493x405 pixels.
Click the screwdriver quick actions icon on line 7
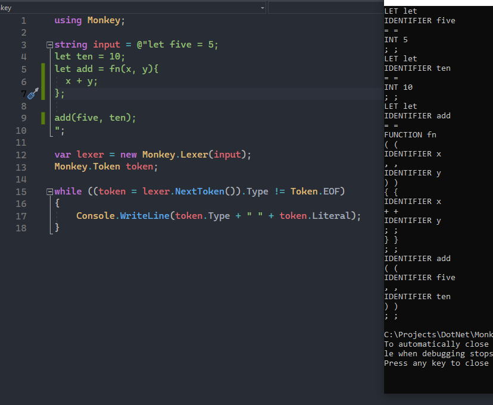click(x=33, y=93)
